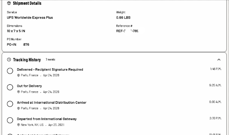Click the Out for Delivery circle marker
Viewport: 229px width, 135px height.
coord(10,87)
